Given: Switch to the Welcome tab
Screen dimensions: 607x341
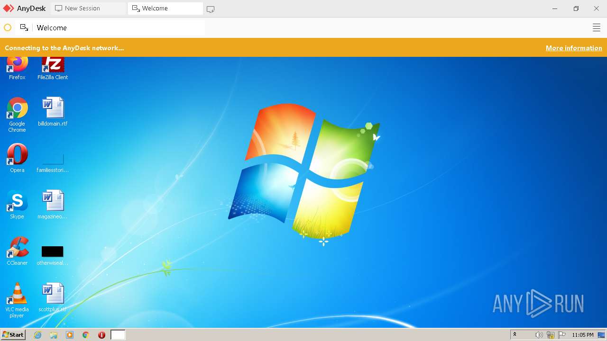Looking at the screenshot, I should coord(165,9).
